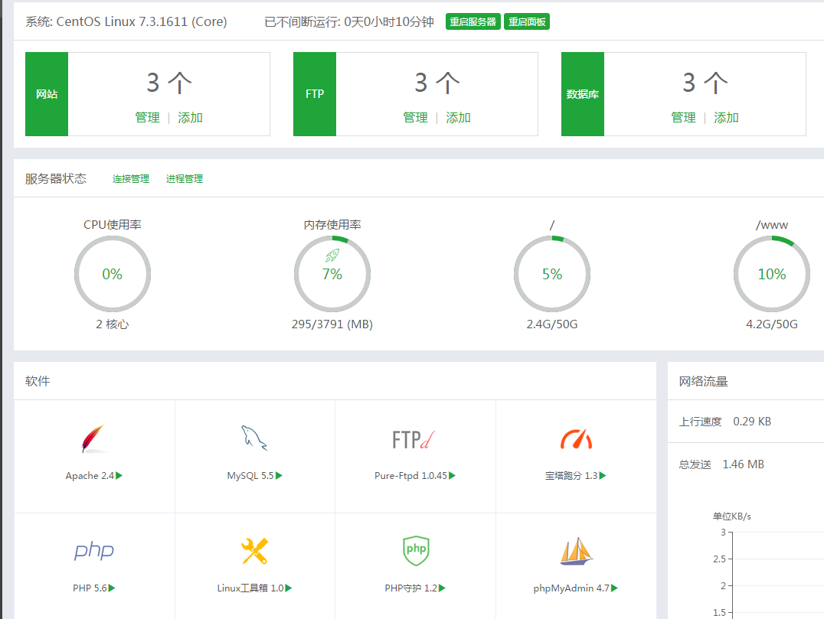Click the 网络流量 panel heading
This screenshot has height=619, width=824.
tap(703, 382)
